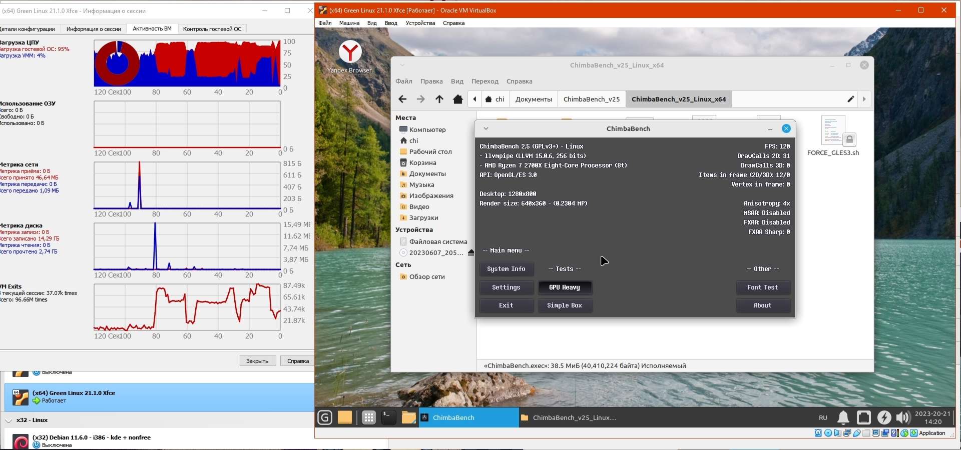Screen dimensions: 961x450
Task: Click the VirtualBox shared folders status icon
Action: click(x=866, y=433)
